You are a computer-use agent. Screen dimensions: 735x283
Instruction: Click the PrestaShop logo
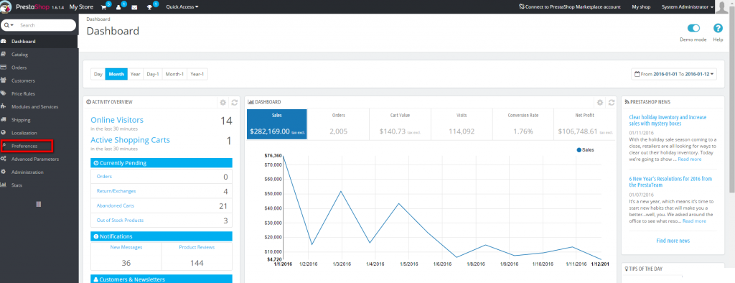coord(6,6)
